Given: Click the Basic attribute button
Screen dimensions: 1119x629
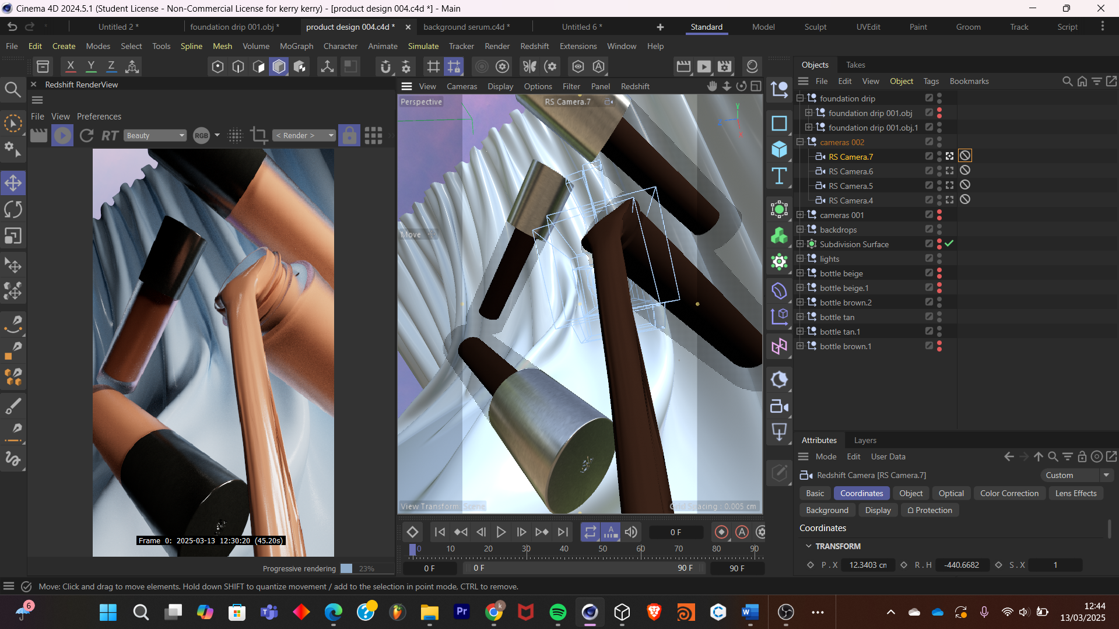Looking at the screenshot, I should tap(815, 493).
